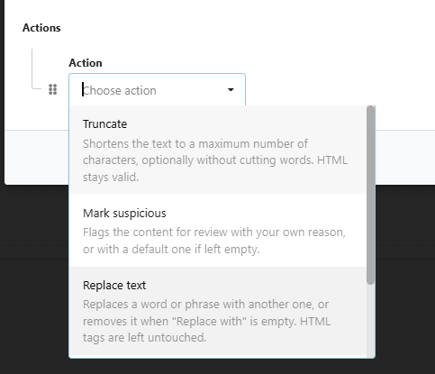
Task: Click the dropdown list scrollbar thumb
Action: (x=371, y=195)
